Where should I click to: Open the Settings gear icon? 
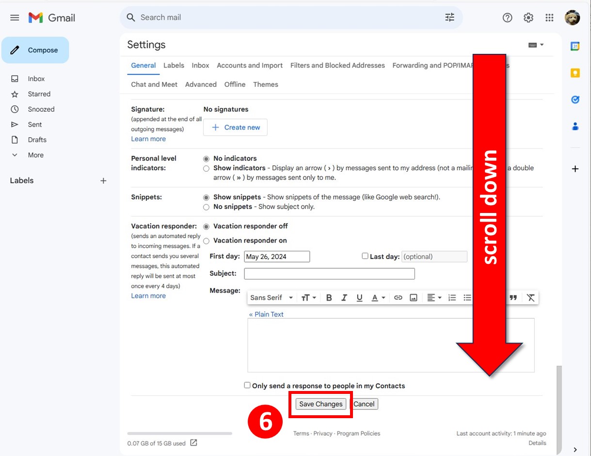point(528,18)
